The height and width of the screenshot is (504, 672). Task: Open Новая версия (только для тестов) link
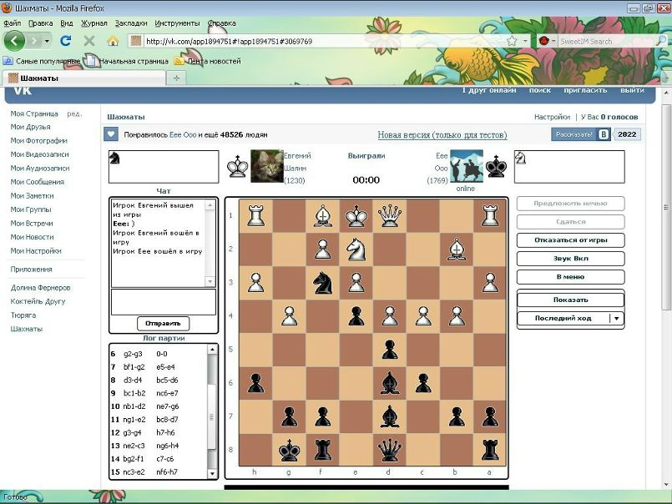(442, 135)
